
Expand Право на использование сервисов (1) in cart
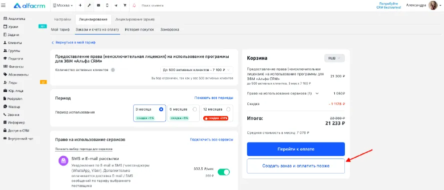click(x=317, y=93)
